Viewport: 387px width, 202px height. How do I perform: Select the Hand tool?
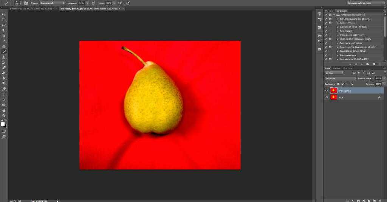pos(4,110)
